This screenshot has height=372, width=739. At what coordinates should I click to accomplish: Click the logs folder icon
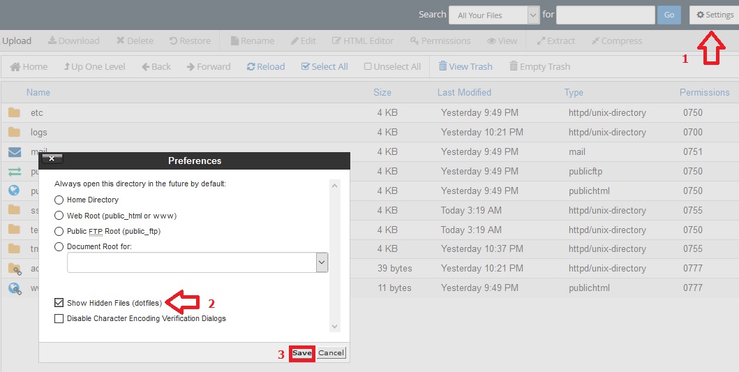pyautogui.click(x=14, y=132)
